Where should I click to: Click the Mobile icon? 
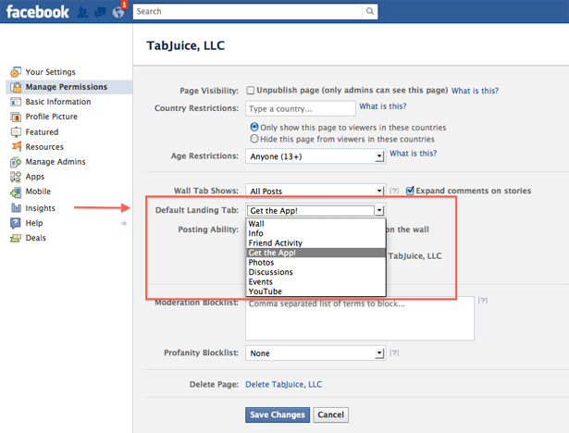[x=16, y=192]
